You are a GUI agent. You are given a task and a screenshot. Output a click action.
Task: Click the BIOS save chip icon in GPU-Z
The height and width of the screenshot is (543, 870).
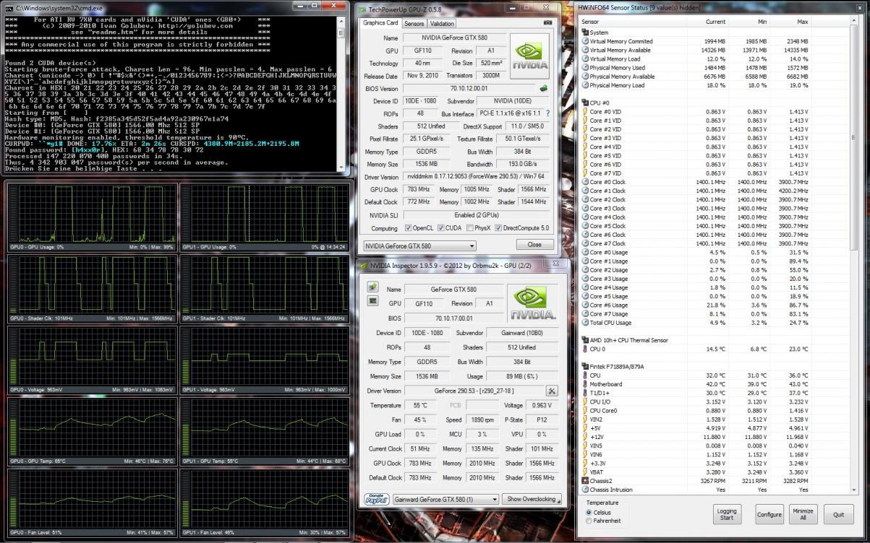(543, 88)
